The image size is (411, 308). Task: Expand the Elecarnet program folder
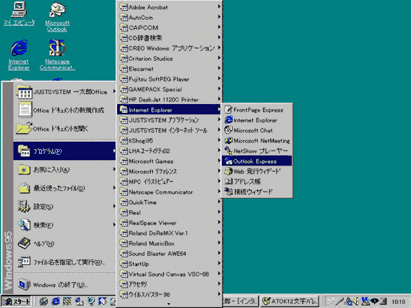pyautogui.click(x=169, y=68)
